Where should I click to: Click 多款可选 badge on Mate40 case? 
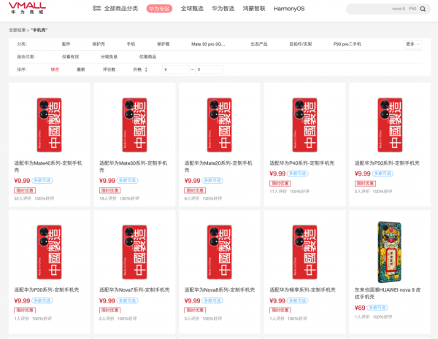click(x=42, y=181)
